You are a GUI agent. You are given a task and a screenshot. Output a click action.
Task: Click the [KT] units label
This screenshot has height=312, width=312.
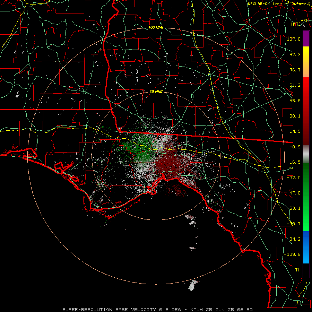[296, 24]
